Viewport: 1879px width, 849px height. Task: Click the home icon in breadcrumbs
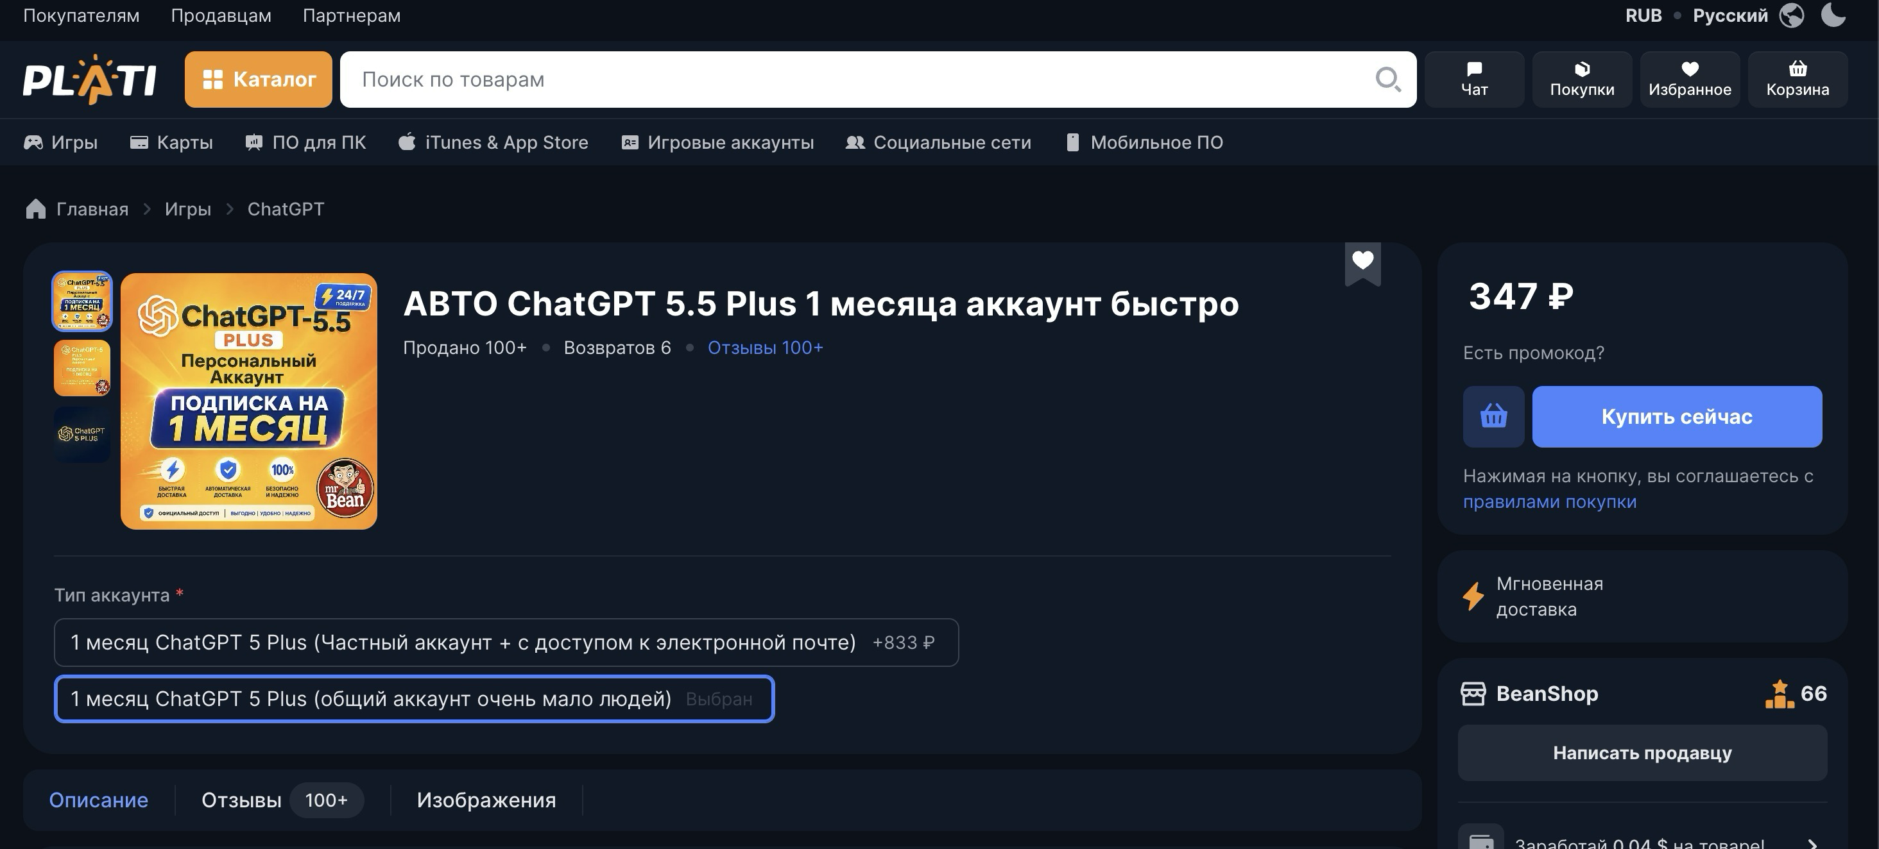point(36,209)
